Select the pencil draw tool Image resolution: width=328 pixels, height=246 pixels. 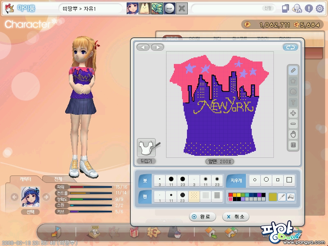click(x=293, y=71)
